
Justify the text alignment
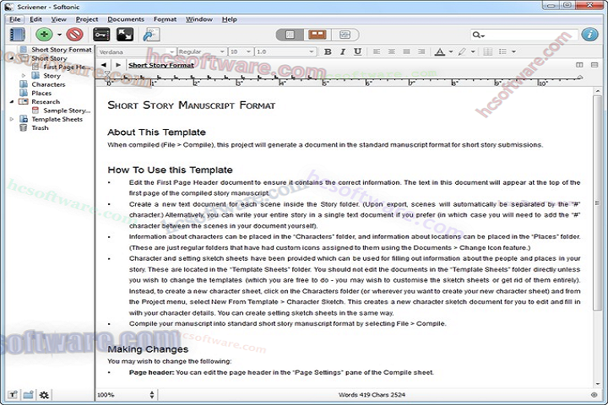pos(406,51)
